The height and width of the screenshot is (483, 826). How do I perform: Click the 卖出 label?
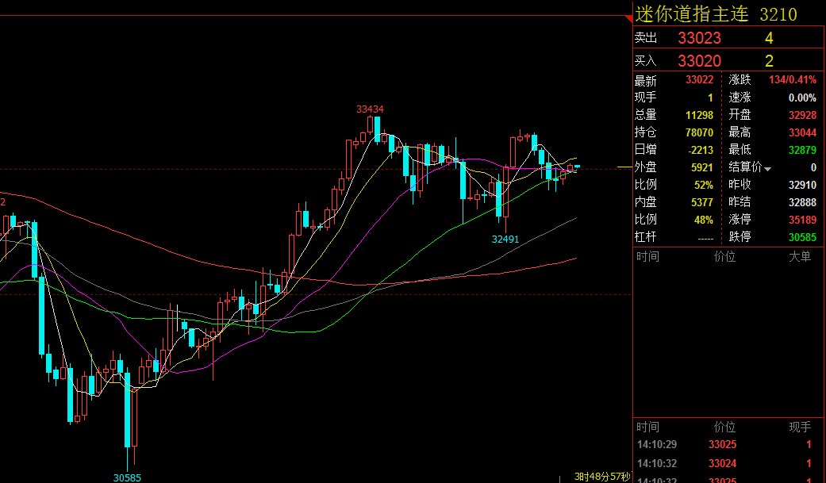pyautogui.click(x=645, y=38)
